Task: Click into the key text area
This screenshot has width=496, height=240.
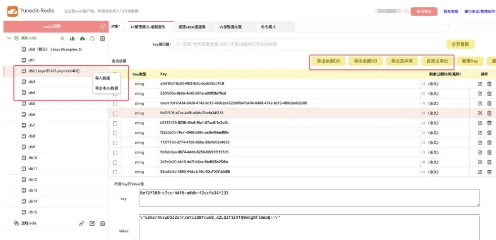Action: 309,198
